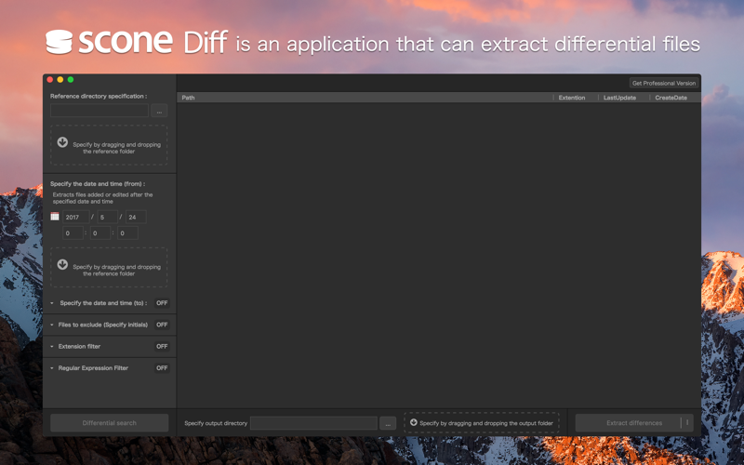Click the seconds field in time row

tap(127, 233)
